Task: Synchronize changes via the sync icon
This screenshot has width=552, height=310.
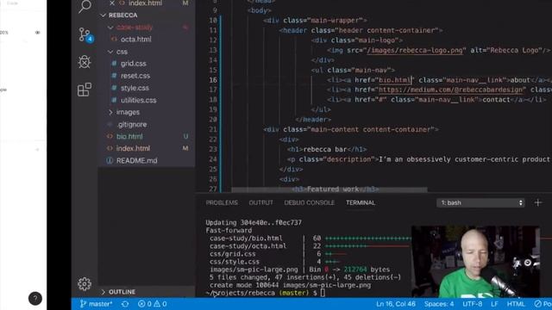Action: pyautogui.click(x=125, y=304)
